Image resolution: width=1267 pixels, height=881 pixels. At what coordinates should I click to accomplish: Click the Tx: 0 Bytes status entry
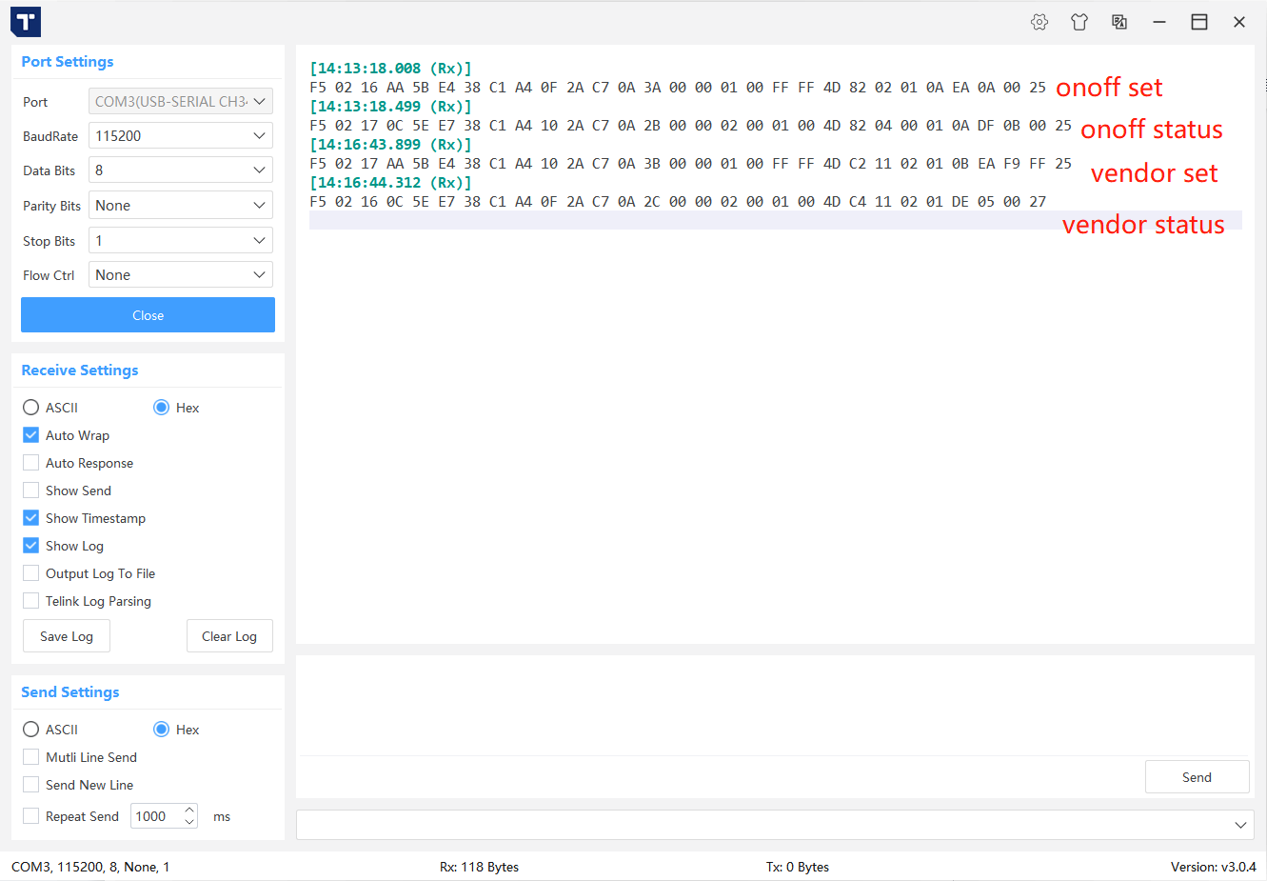pyautogui.click(x=798, y=867)
